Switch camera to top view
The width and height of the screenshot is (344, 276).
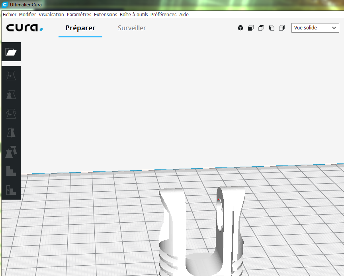(x=261, y=28)
